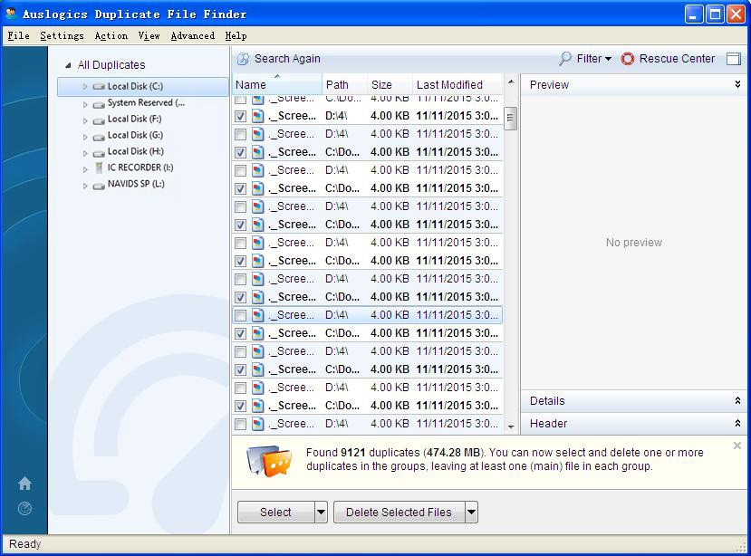This screenshot has height=556, width=751.
Task: Click the highlighted row's file icon
Action: click(x=257, y=315)
